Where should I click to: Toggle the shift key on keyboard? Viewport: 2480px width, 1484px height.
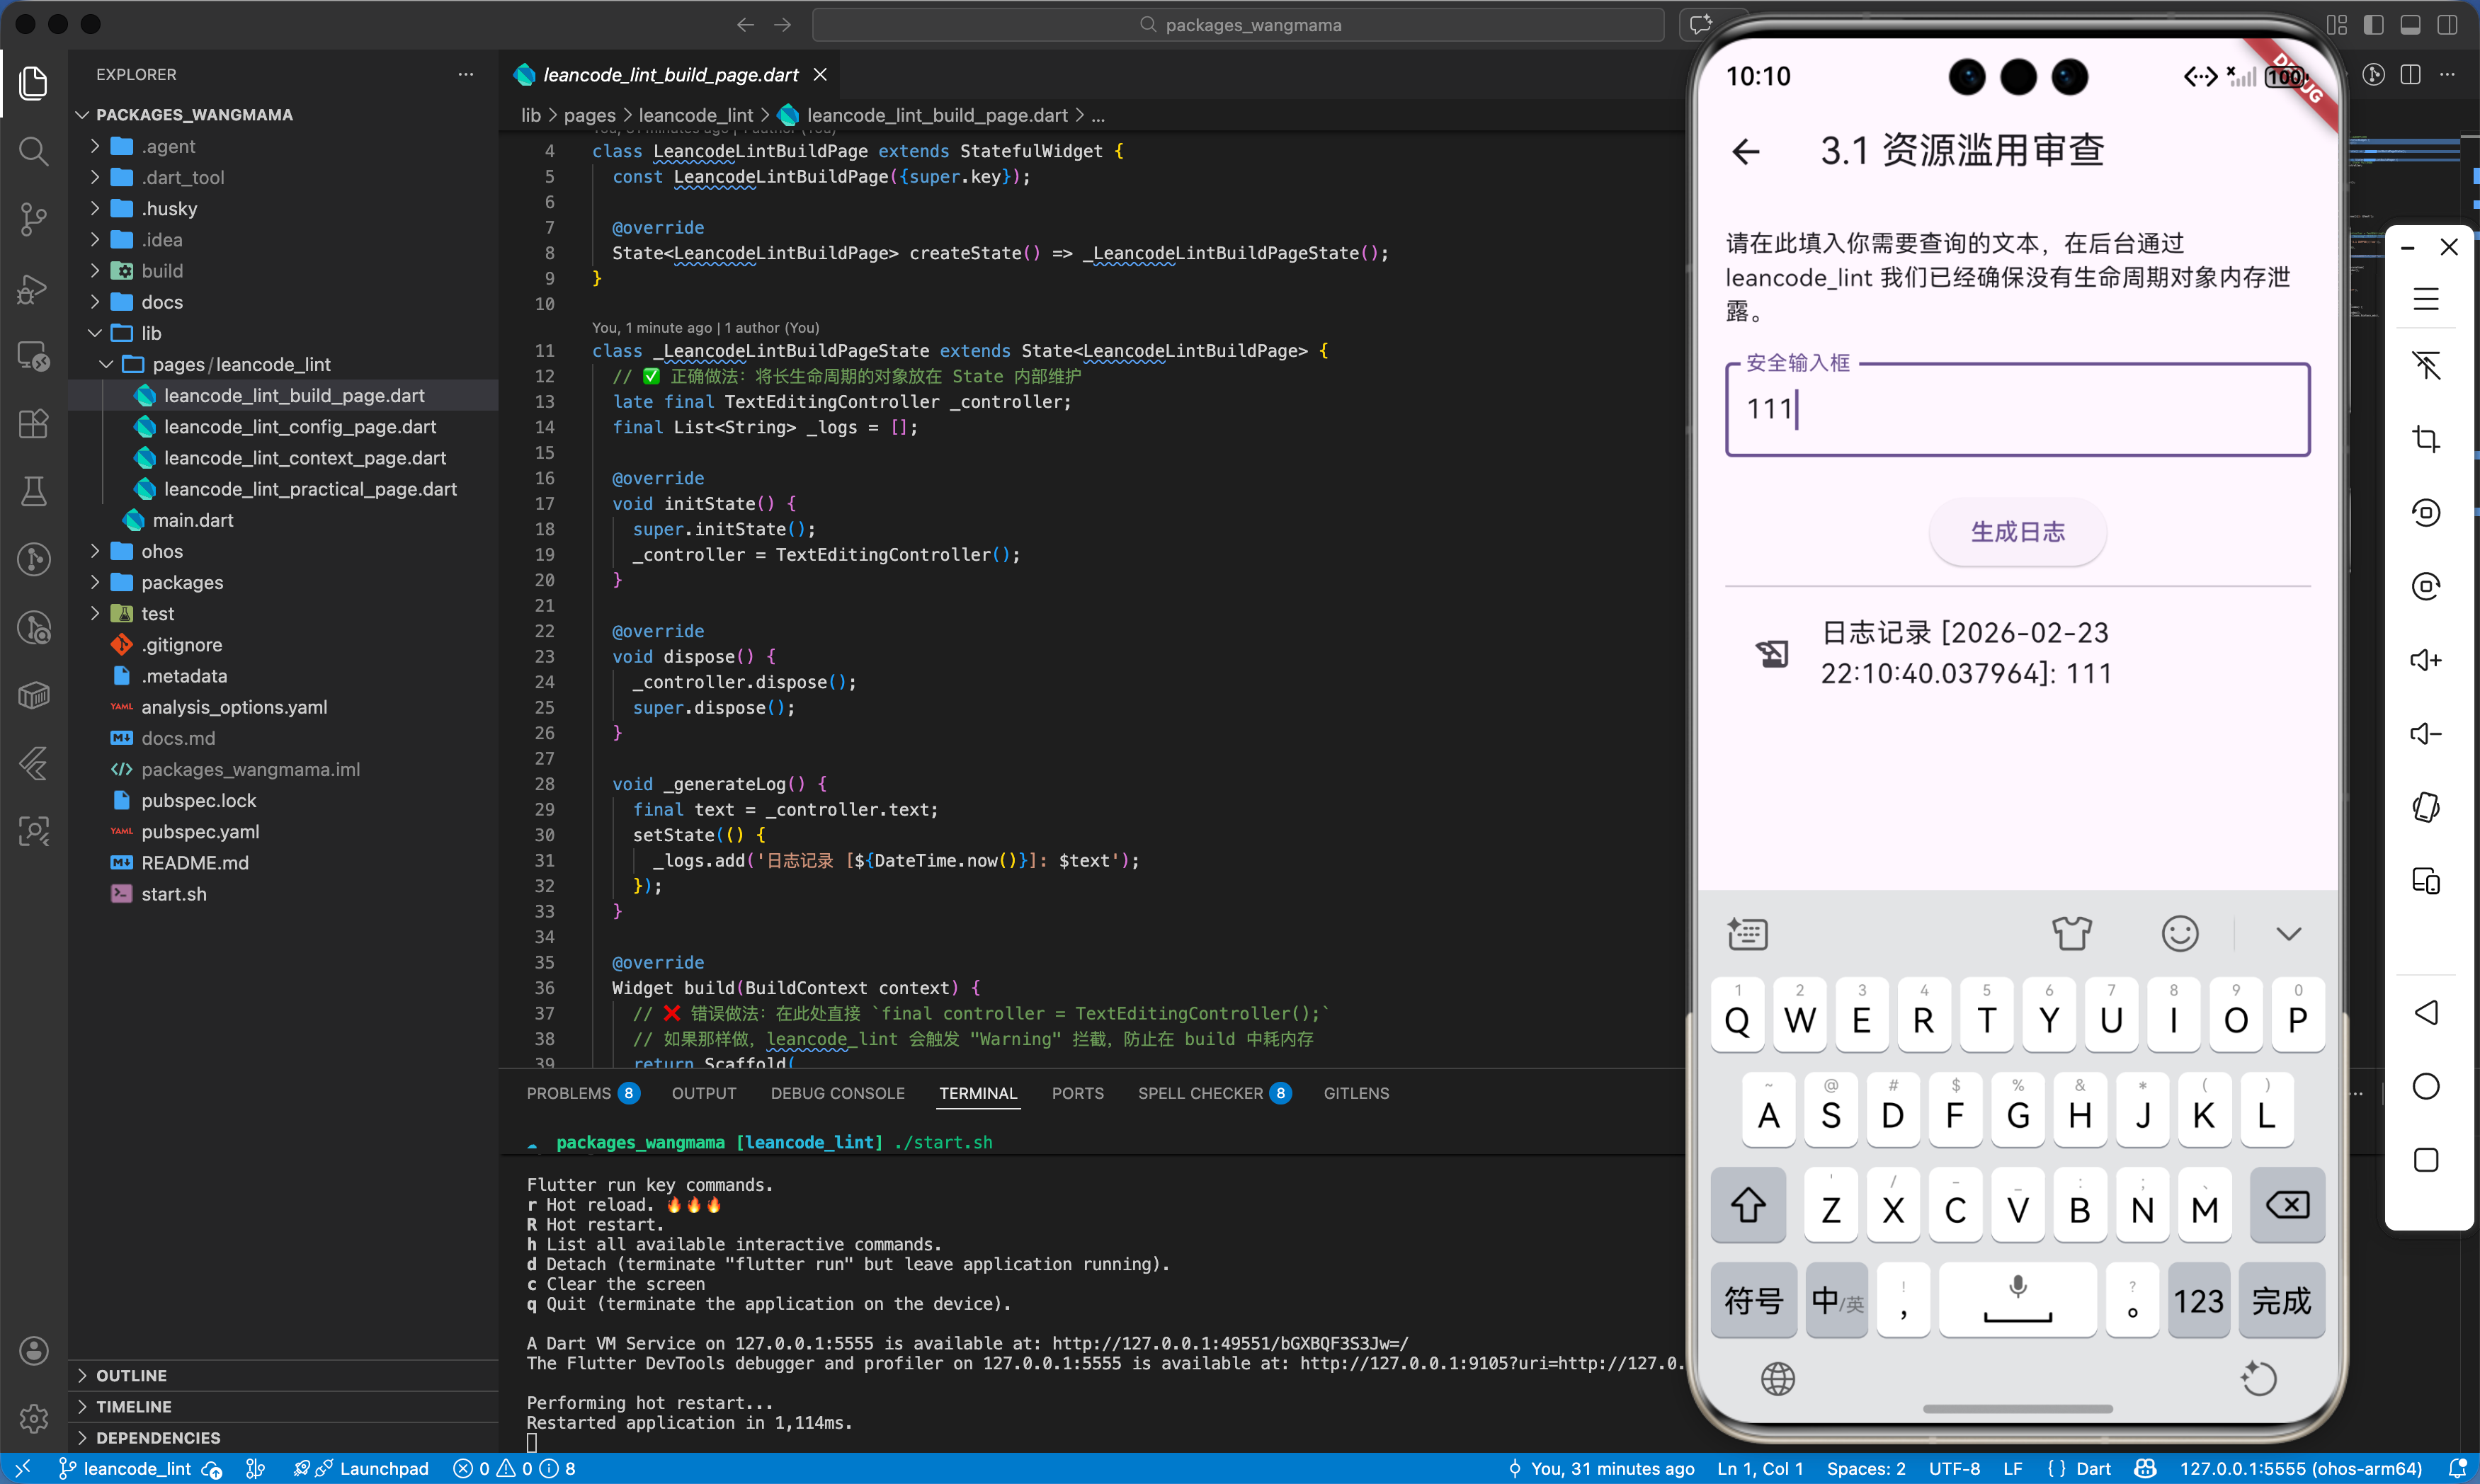[x=1747, y=1206]
